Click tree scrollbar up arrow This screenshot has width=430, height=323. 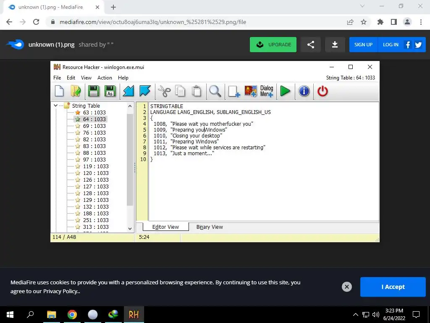(130, 106)
